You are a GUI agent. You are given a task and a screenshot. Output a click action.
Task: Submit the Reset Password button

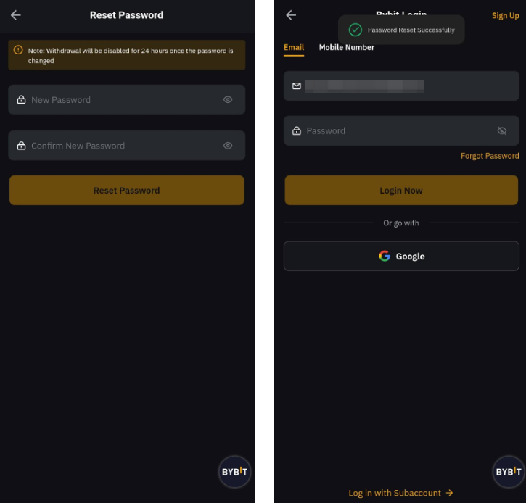tap(127, 190)
